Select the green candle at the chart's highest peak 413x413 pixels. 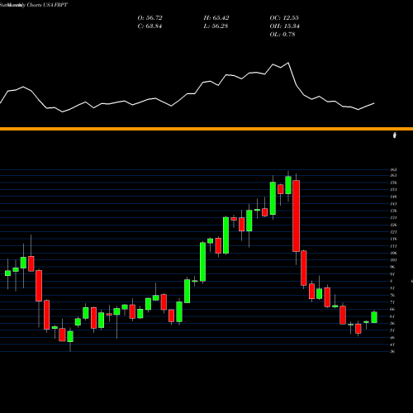[288, 185]
